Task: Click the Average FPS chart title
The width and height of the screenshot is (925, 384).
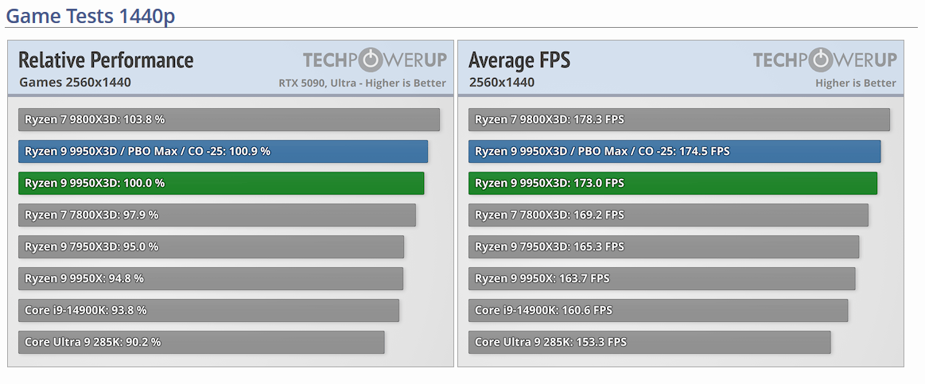Action: pos(519,60)
